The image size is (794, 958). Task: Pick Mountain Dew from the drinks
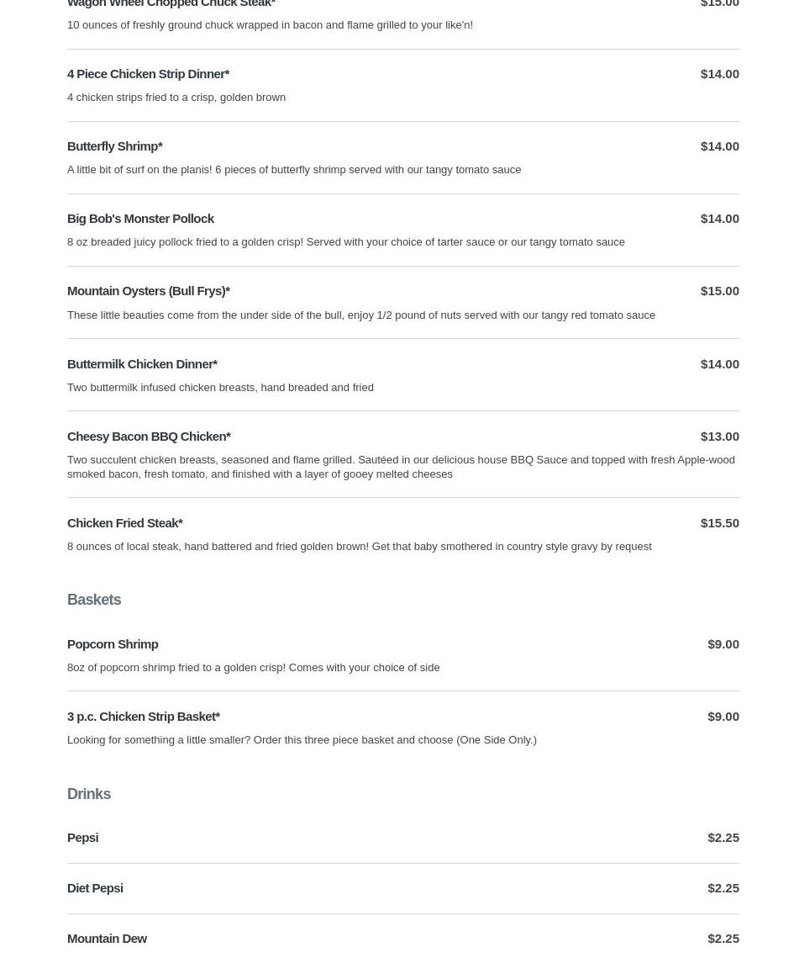tap(107, 939)
